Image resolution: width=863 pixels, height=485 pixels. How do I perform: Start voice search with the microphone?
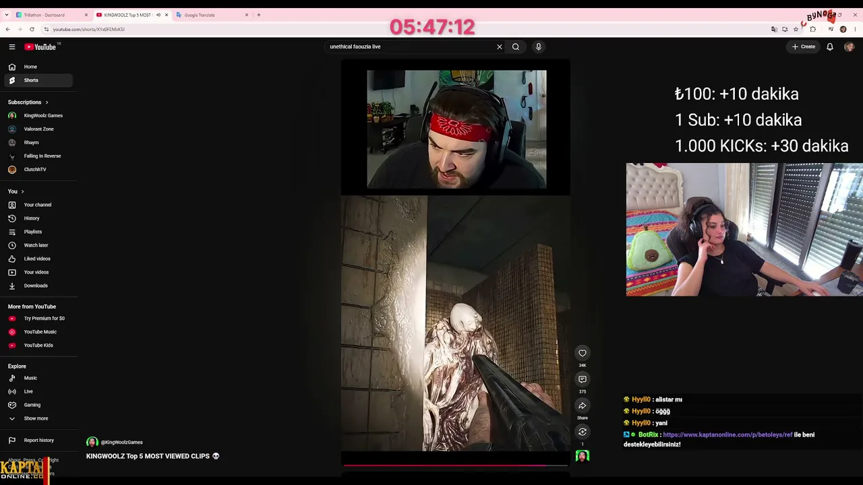(538, 46)
